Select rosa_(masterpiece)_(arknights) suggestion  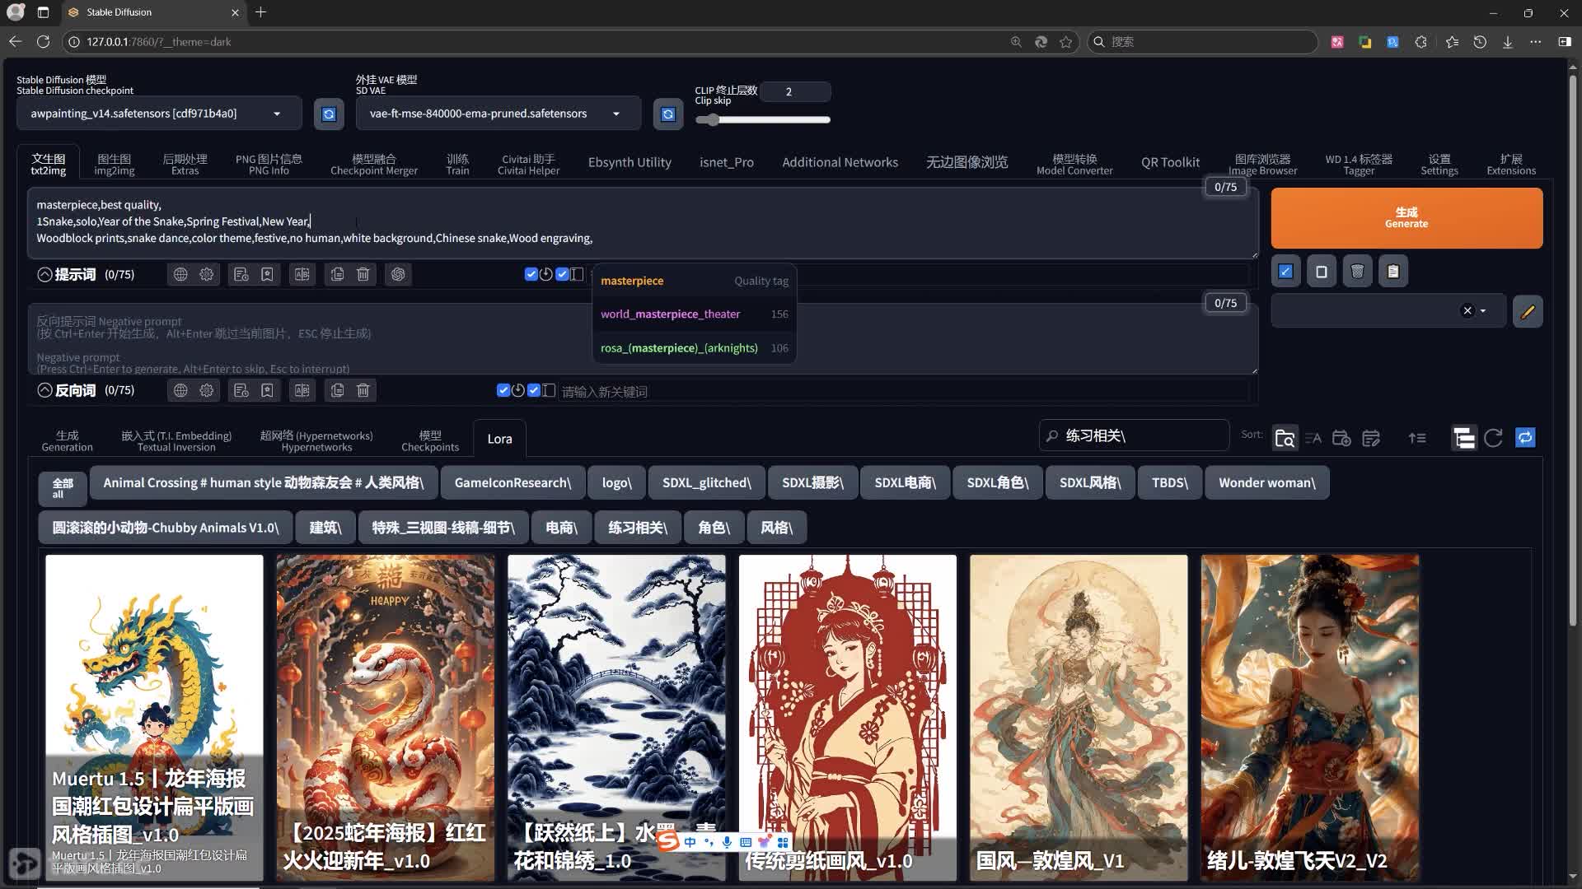[695, 348]
